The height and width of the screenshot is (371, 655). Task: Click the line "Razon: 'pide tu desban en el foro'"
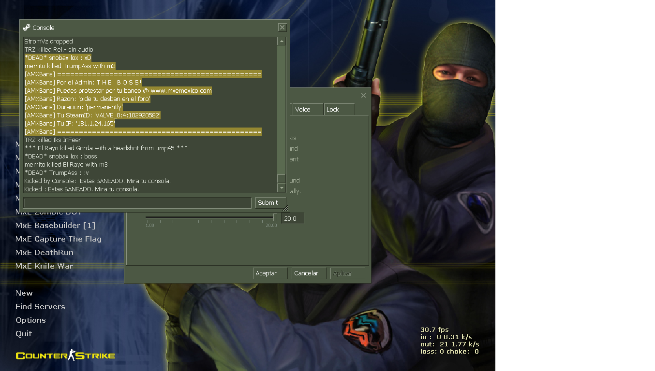(88, 99)
